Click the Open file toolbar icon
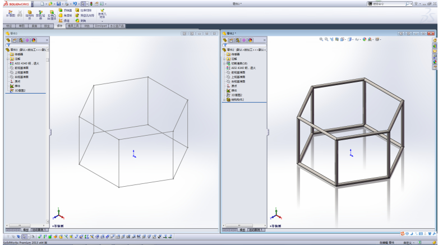438x245 pixels. click(50, 4)
